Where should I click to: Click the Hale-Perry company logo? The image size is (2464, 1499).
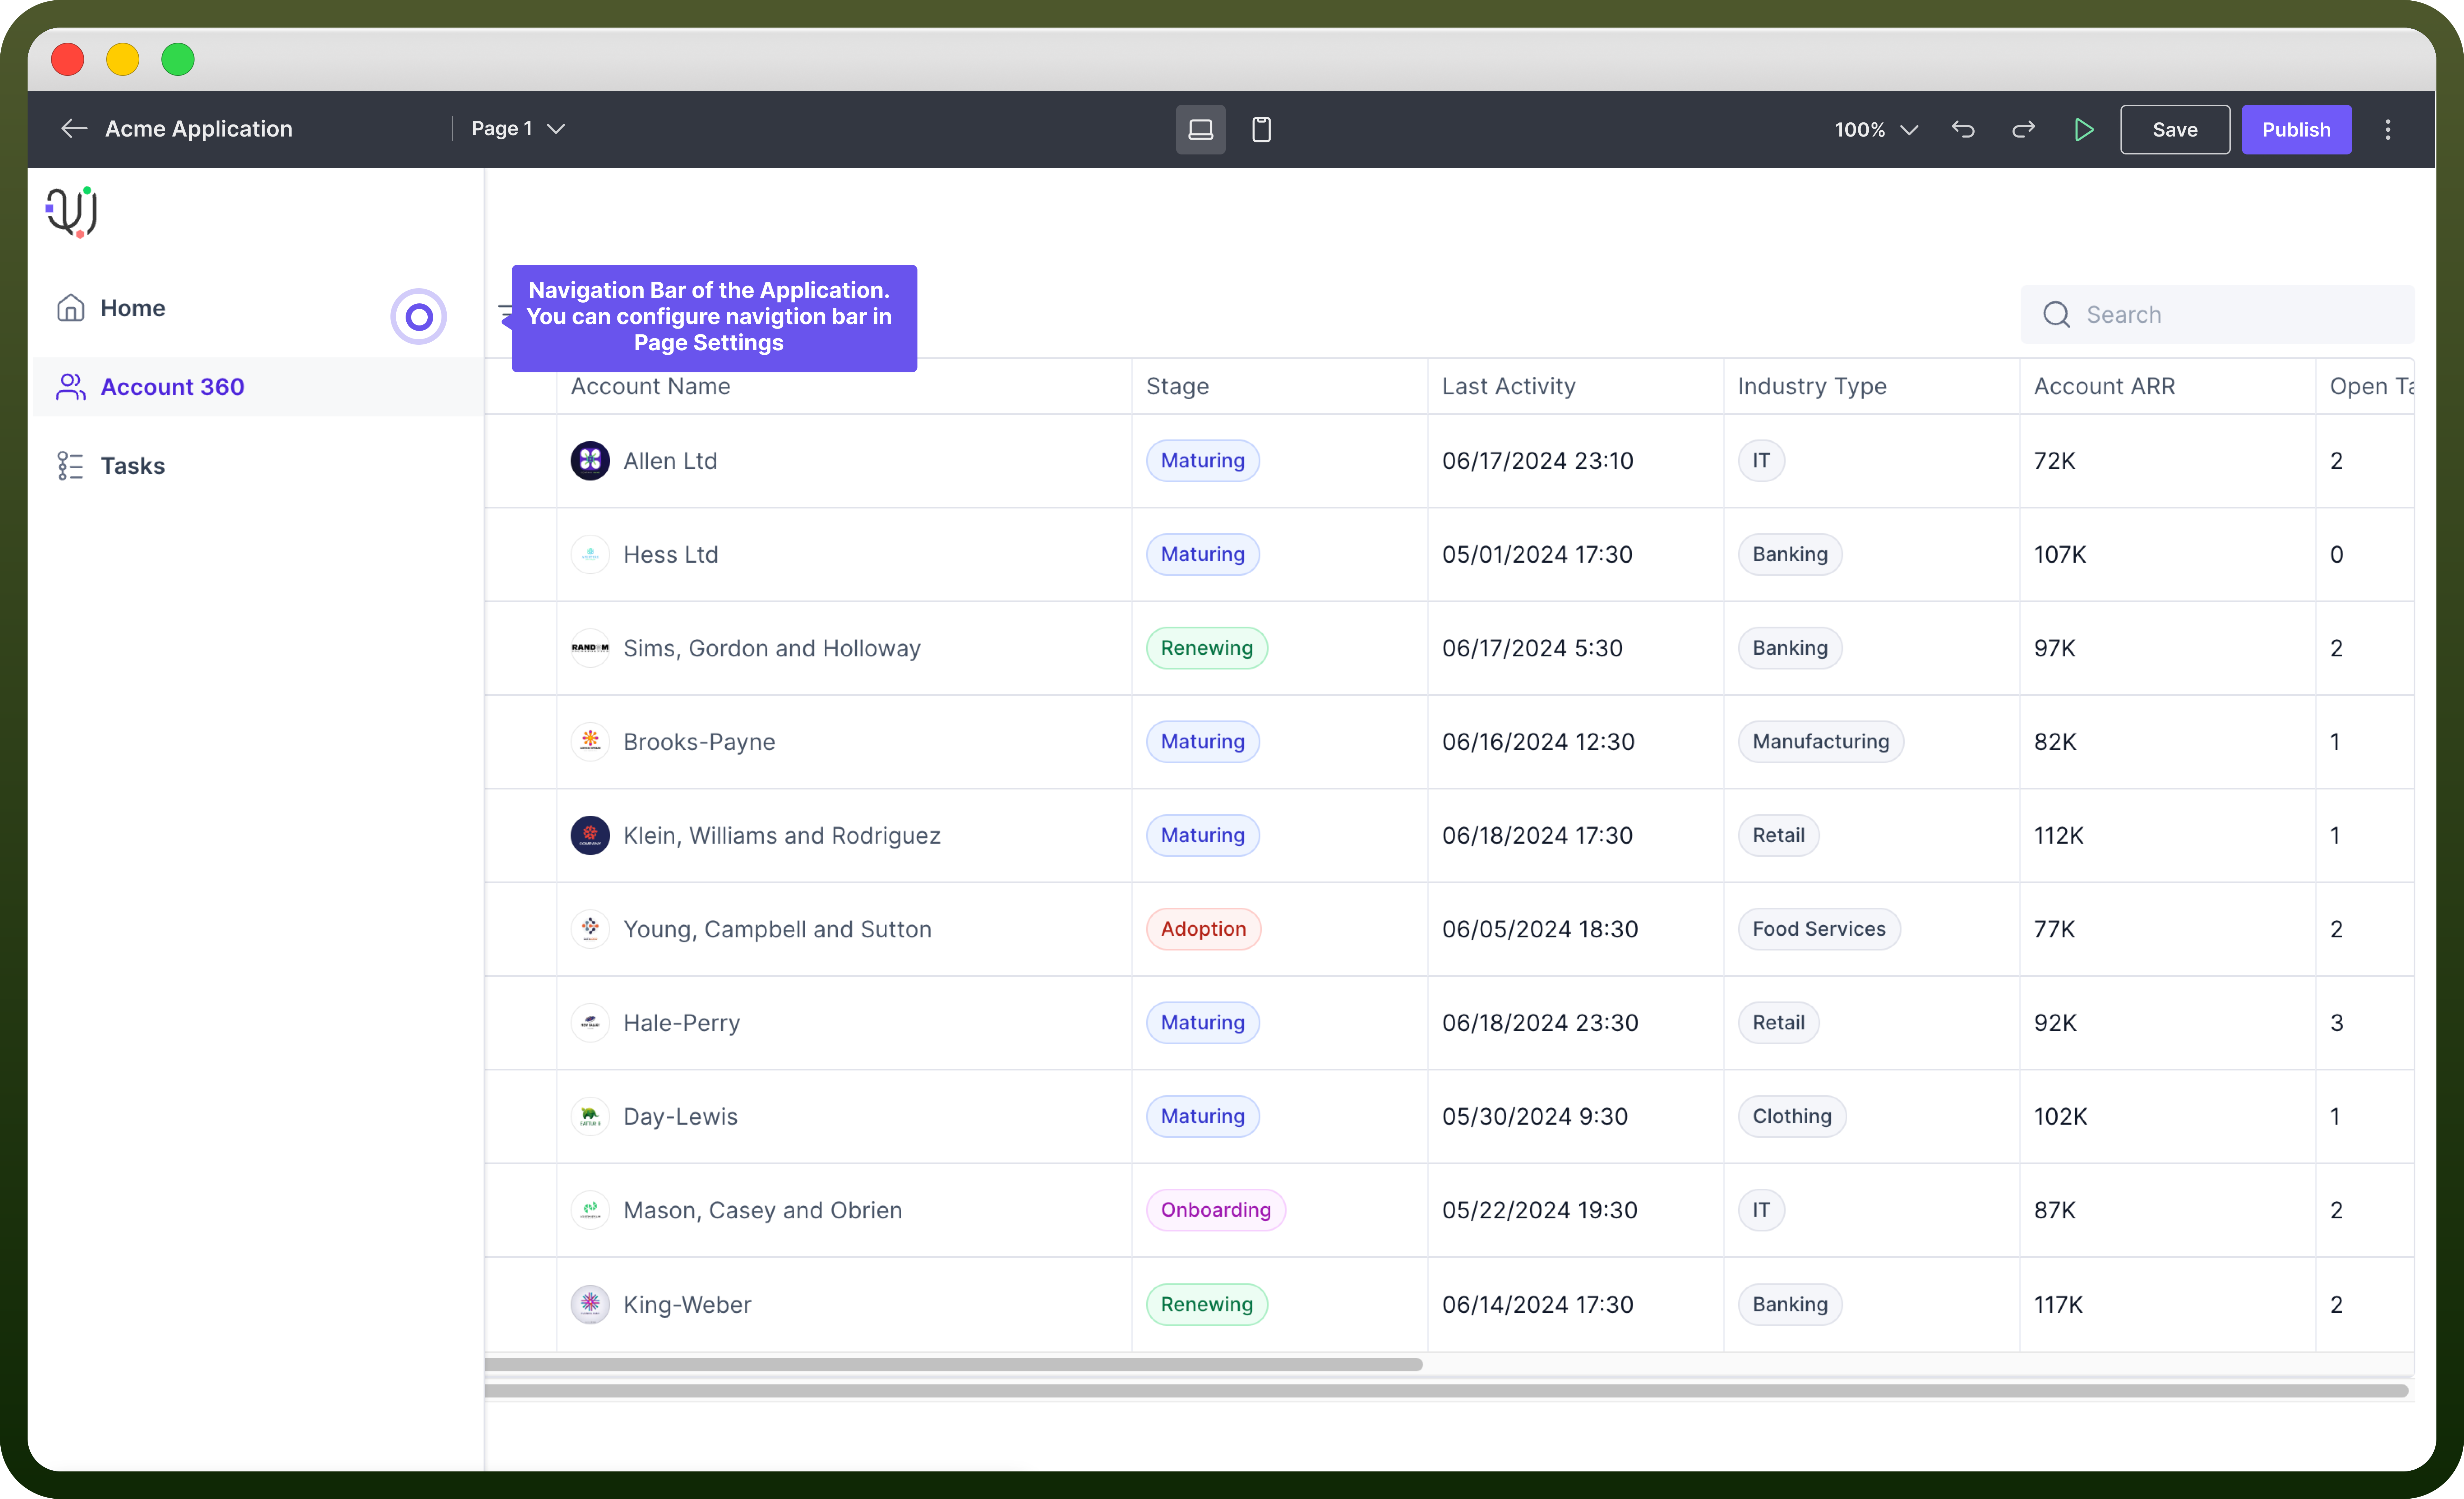pos(590,1022)
